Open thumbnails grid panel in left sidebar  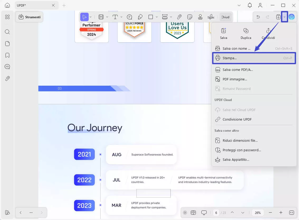pos(7,17)
